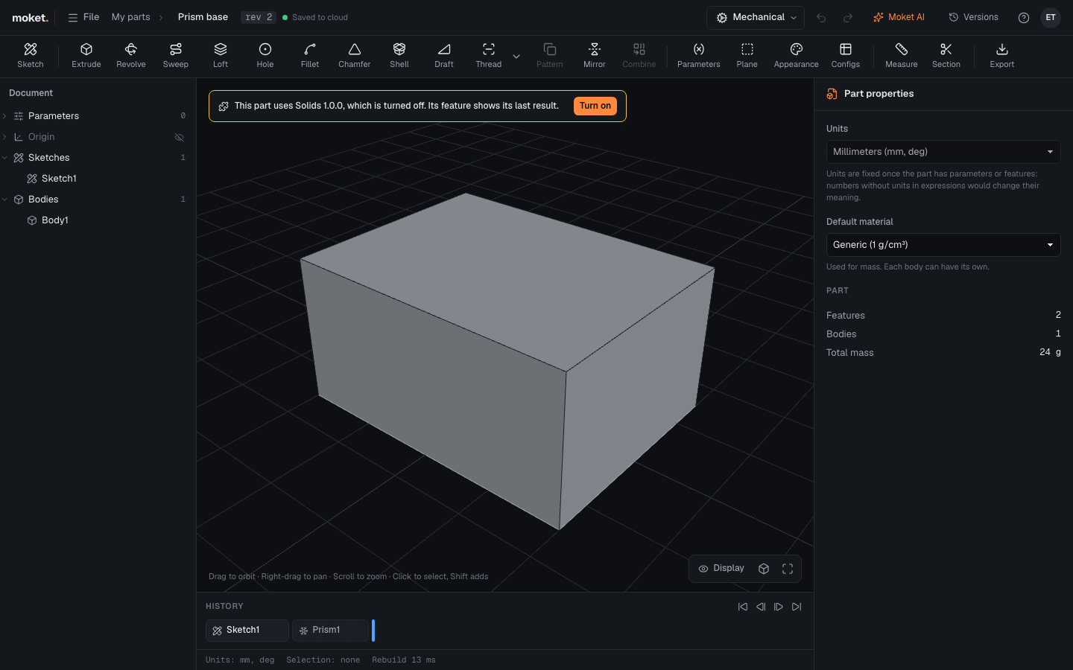
Task: Expand the Parameters tree node
Action: [5, 116]
